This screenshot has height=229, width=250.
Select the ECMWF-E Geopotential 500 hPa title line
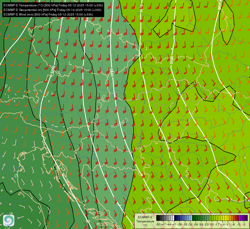coord(52,10)
